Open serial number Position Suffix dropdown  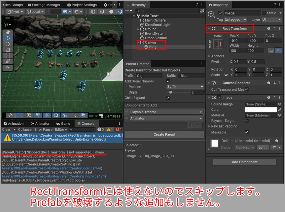pos(185,87)
